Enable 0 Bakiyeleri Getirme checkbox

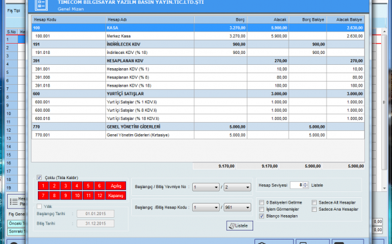262,202
